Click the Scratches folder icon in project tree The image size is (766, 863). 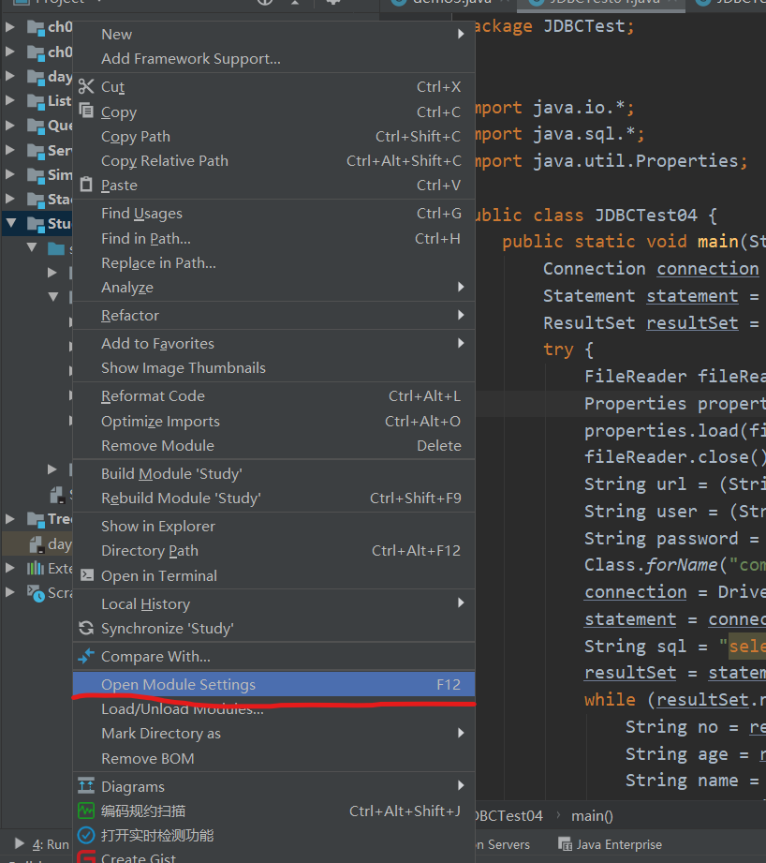(36, 593)
